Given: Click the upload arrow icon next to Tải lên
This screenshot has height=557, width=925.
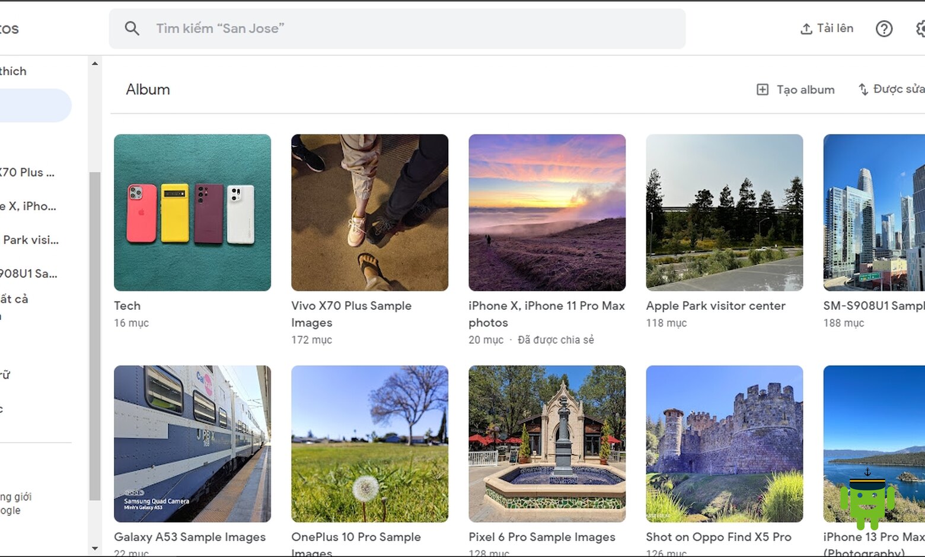Looking at the screenshot, I should (x=806, y=28).
